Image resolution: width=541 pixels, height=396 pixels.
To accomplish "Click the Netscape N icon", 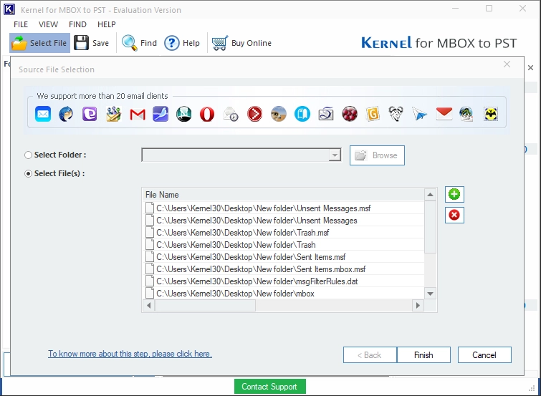I will (184, 114).
